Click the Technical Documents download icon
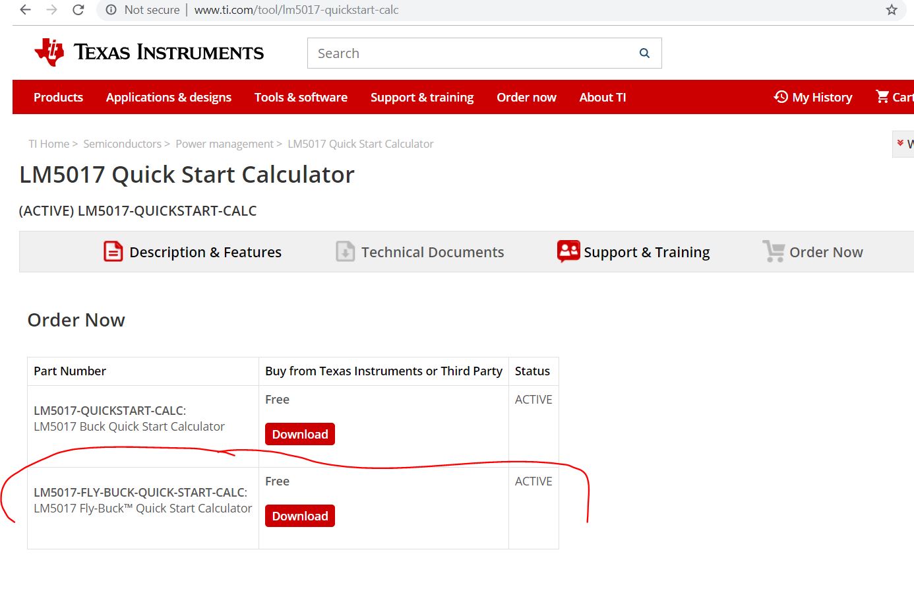Screen dimensions: 914x589 (346, 251)
